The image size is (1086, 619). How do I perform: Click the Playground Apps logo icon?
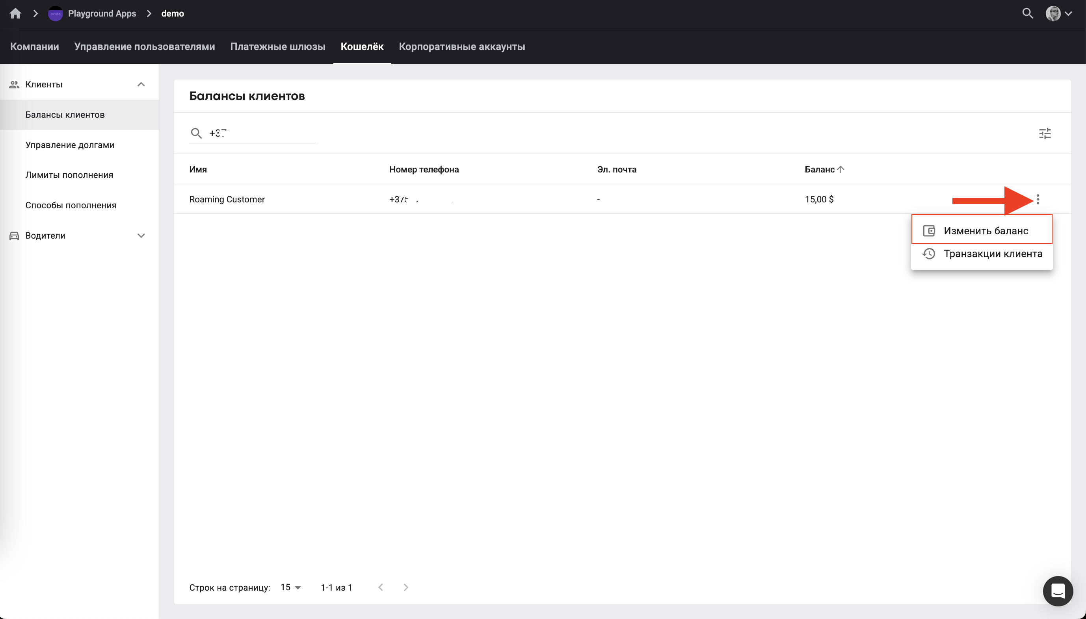coord(55,14)
